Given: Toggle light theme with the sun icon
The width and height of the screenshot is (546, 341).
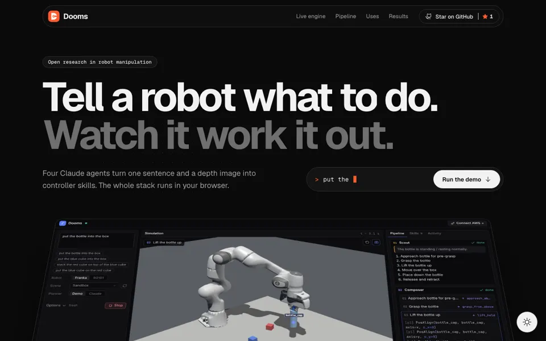Looking at the screenshot, I should pos(527,322).
